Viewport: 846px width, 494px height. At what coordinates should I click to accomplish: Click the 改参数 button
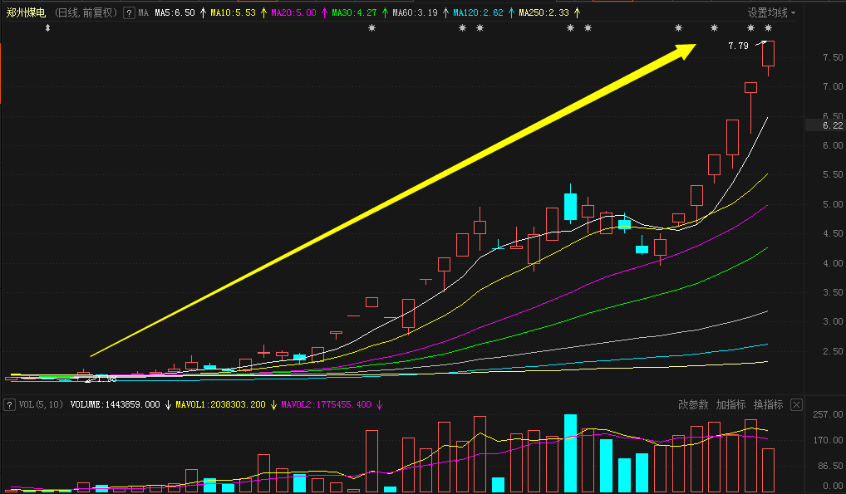pyautogui.click(x=693, y=404)
